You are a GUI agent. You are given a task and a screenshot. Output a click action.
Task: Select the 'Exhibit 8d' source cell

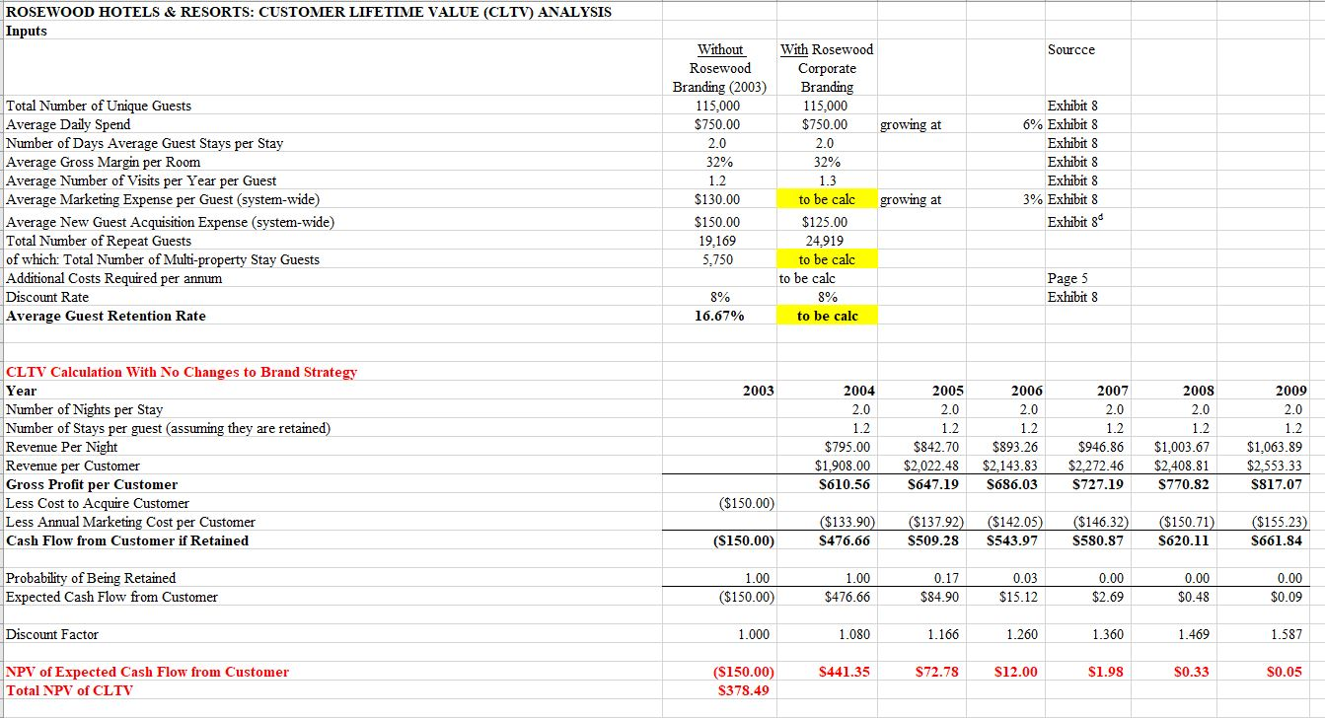[x=1074, y=222]
